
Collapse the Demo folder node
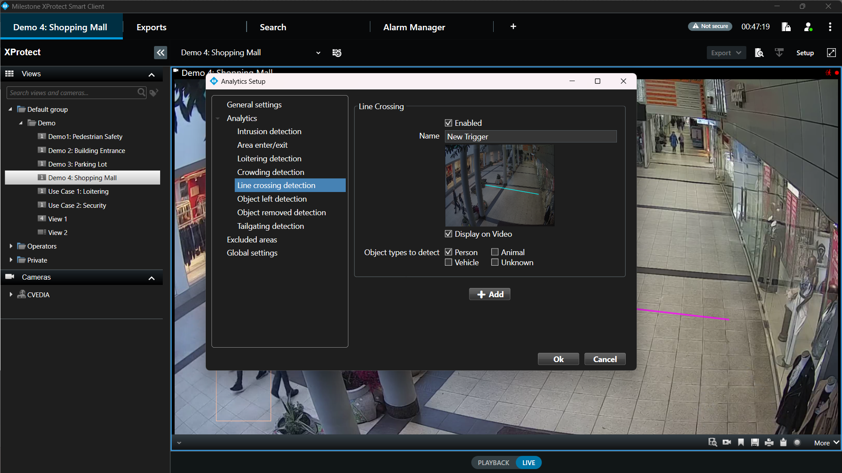tap(21, 123)
